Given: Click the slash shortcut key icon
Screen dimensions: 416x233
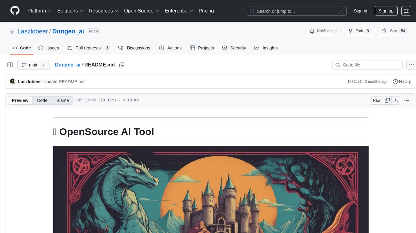Looking at the screenshot, I should point(341,11).
